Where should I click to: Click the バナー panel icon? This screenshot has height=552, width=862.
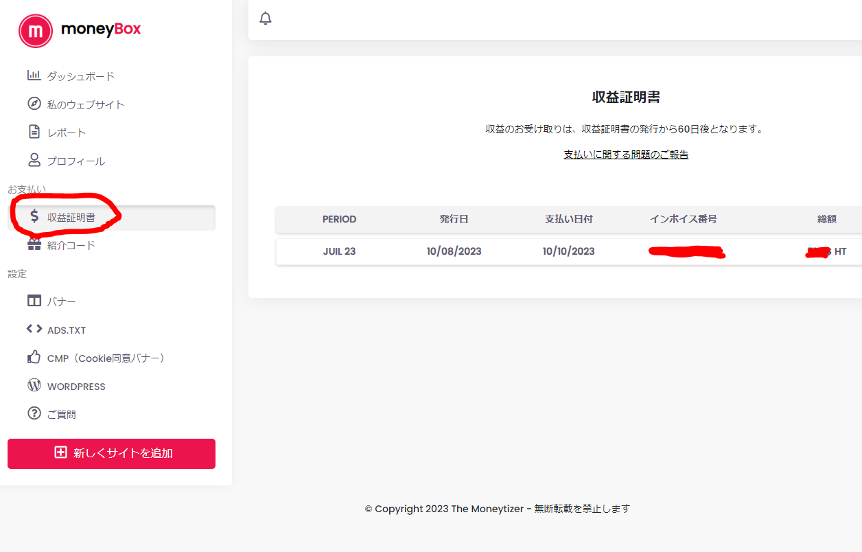[x=34, y=301]
